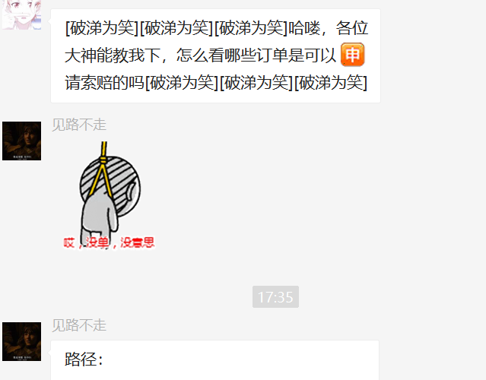Screen dimensions: 486x380
Task: Click 请索赔的吗 text in the message
Action: 104,83
